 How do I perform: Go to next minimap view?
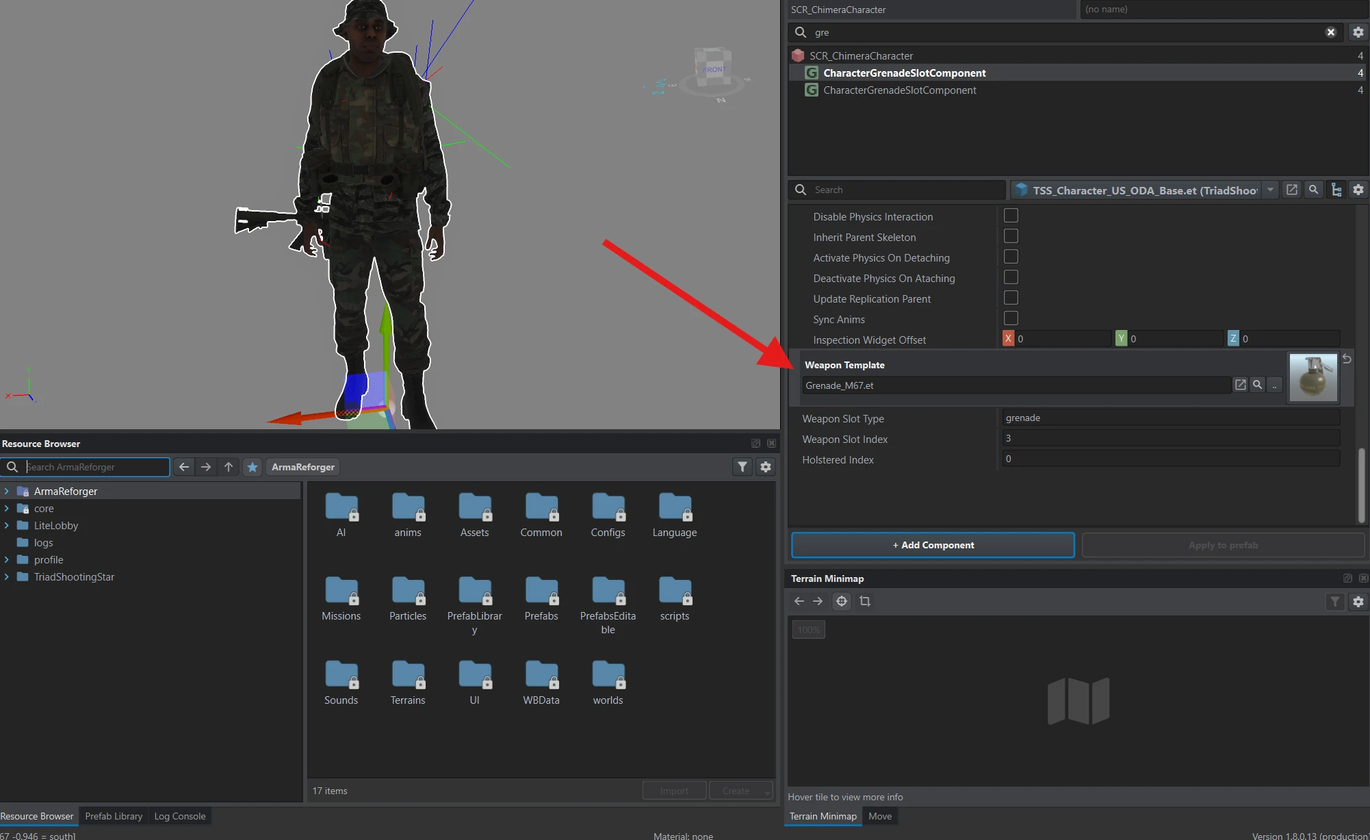[x=818, y=601]
